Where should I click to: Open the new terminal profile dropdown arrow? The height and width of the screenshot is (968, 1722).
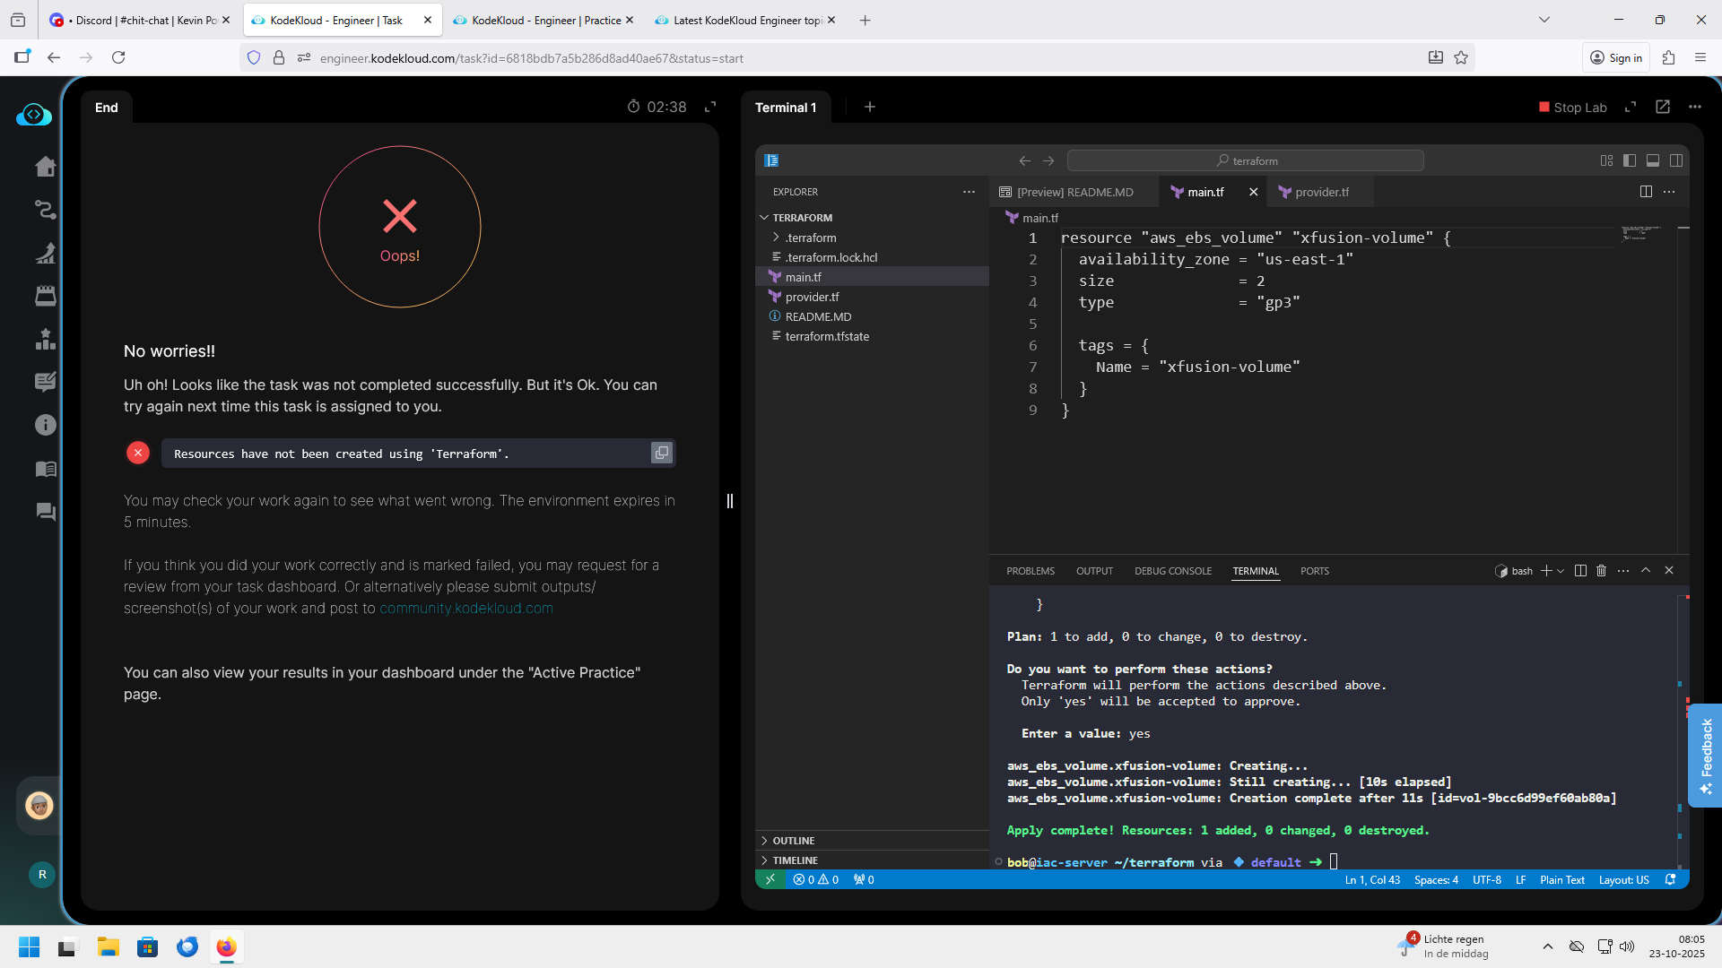click(1561, 571)
